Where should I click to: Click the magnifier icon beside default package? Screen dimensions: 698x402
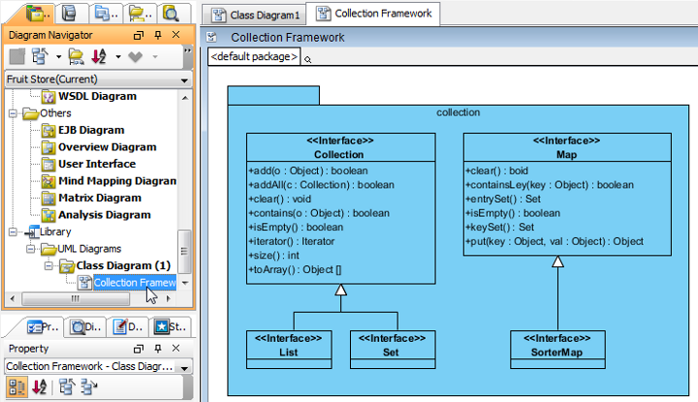307,59
